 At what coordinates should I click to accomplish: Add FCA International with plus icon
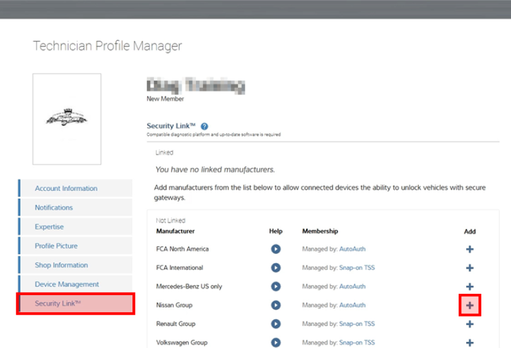tap(469, 268)
